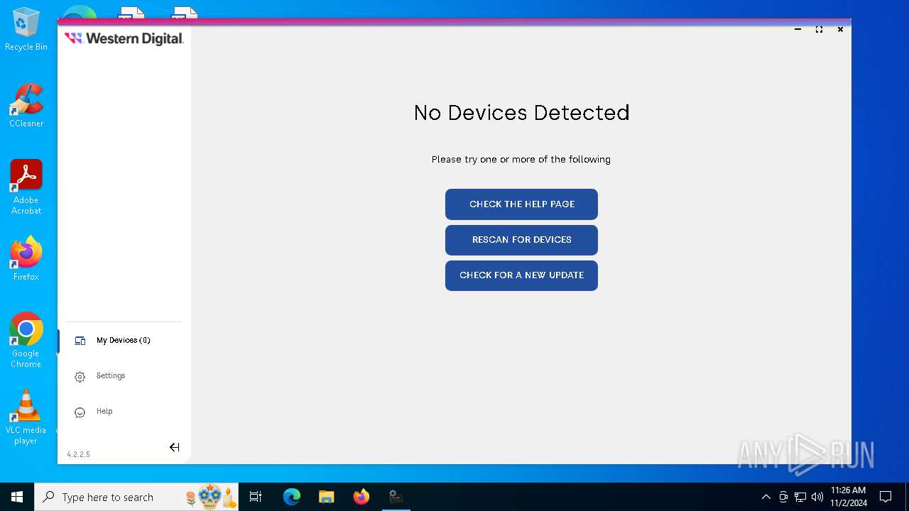
Task: Open network settings from the tray
Action: coord(800,497)
